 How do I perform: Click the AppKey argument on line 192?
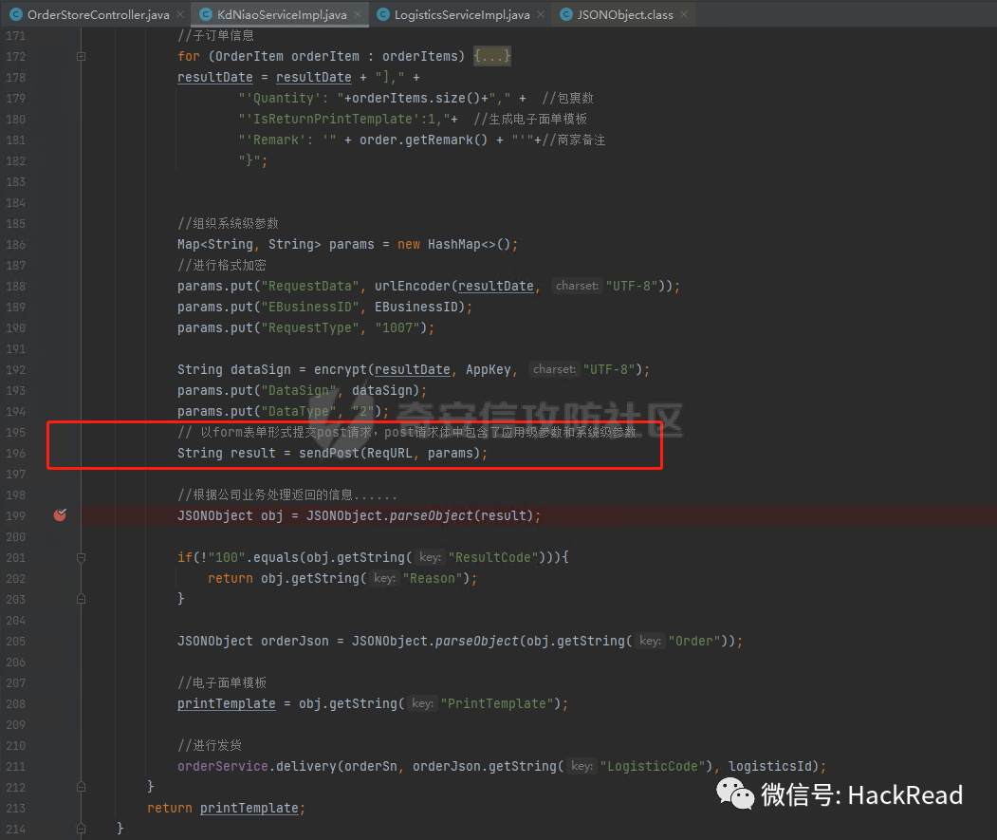coord(489,370)
